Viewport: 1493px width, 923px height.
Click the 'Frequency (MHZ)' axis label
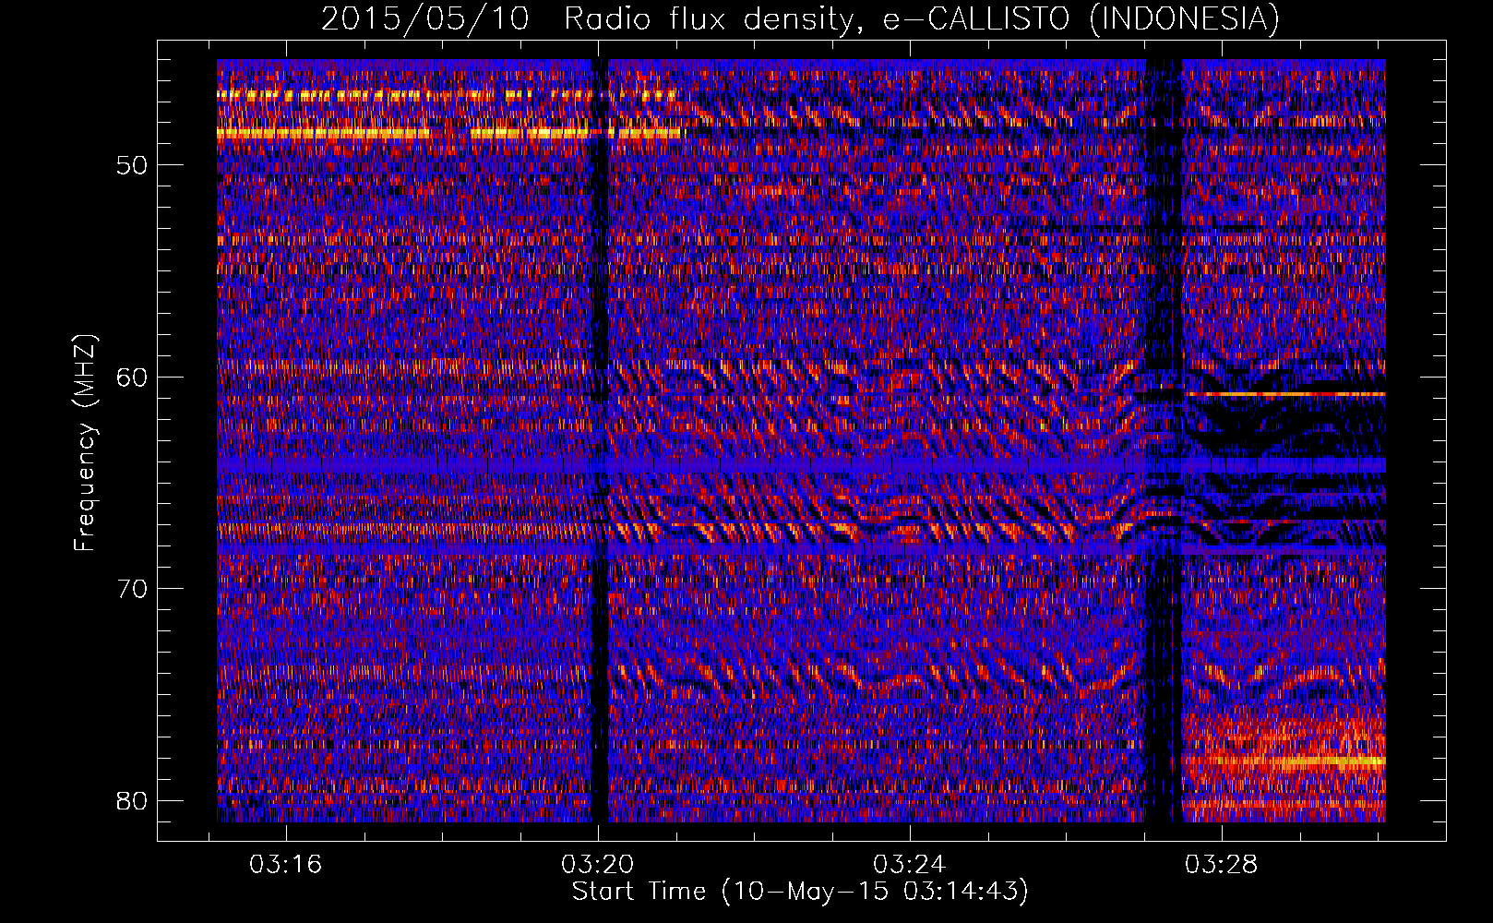[x=85, y=443]
